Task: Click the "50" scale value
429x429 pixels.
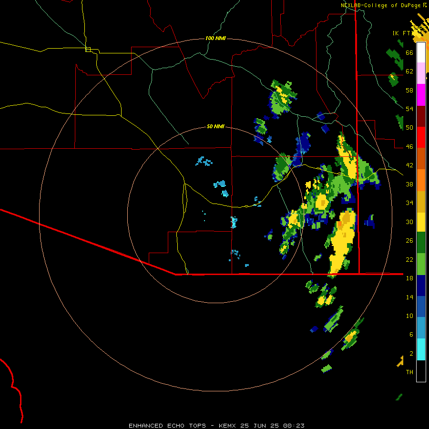Action: pos(409,128)
